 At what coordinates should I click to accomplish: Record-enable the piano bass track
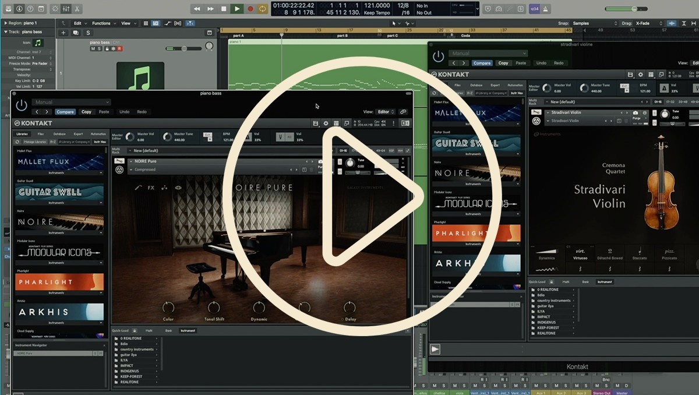click(119, 49)
